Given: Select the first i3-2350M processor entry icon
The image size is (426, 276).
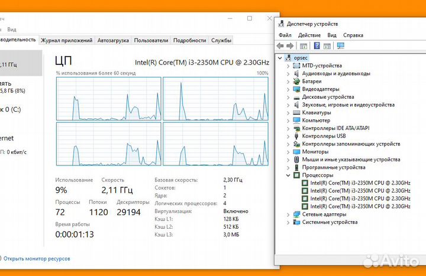Looking at the screenshot, I should (305, 183).
